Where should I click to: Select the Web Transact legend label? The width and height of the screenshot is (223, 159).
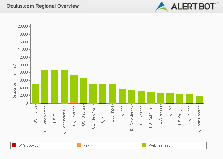(160, 145)
